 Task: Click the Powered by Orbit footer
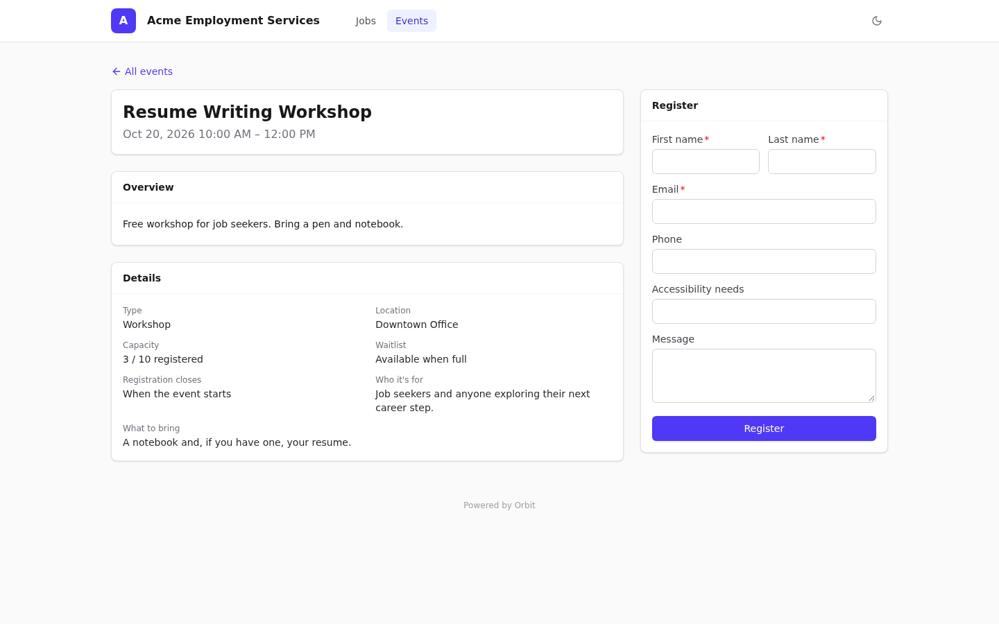click(499, 505)
